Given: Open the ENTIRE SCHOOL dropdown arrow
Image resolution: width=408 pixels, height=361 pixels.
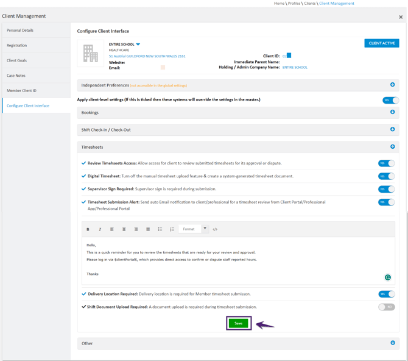Looking at the screenshot, I should point(138,45).
